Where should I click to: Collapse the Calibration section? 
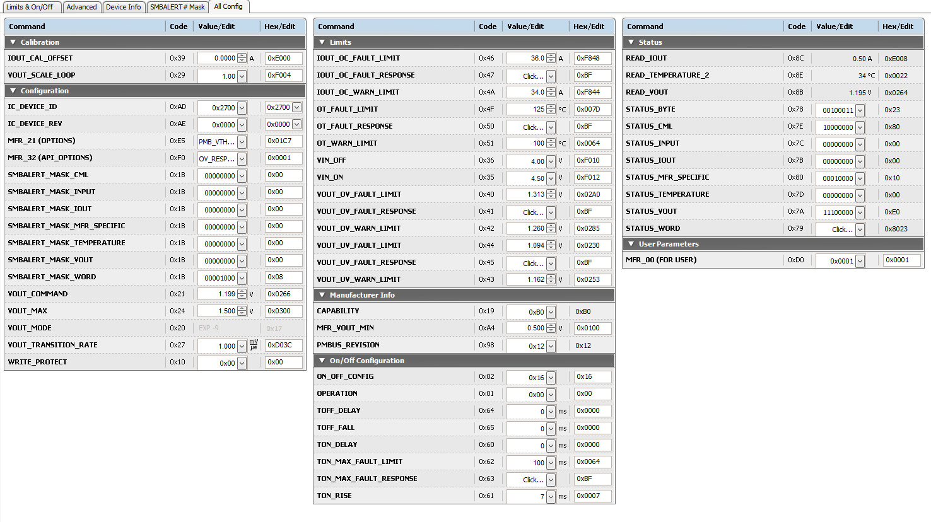click(x=13, y=42)
